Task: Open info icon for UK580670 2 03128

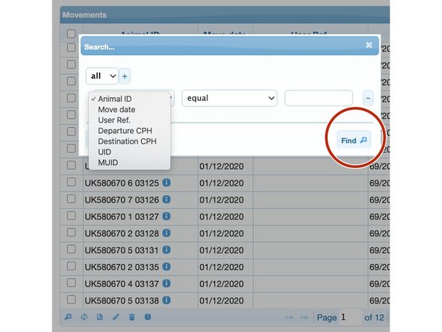Action: click(166, 233)
